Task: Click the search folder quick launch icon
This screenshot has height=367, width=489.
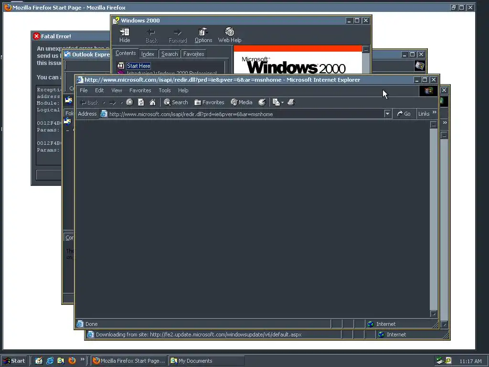Action: pyautogui.click(x=61, y=361)
